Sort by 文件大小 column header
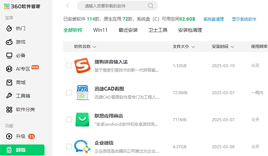The height and width of the screenshot is (156, 268). click(183, 47)
